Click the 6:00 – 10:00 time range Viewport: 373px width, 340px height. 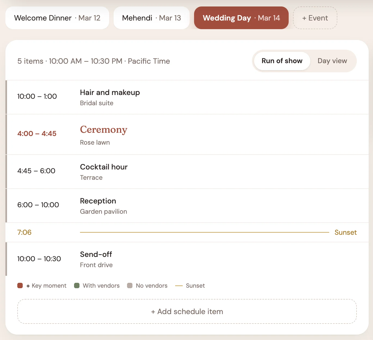pyautogui.click(x=38, y=205)
